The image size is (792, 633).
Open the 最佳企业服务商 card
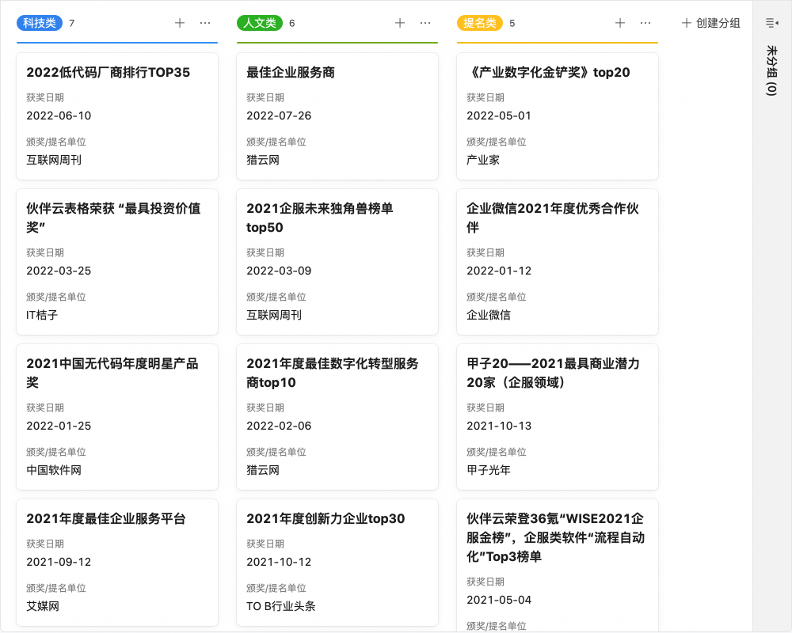tap(337, 115)
